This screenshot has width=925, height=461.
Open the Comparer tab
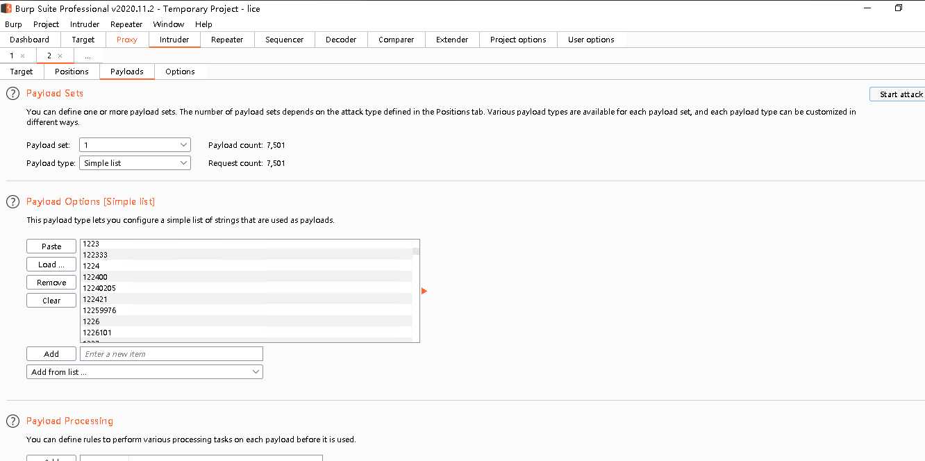[x=397, y=40]
